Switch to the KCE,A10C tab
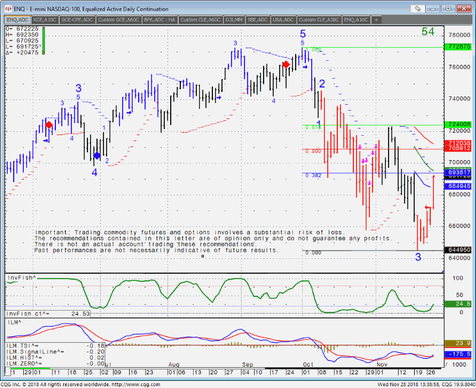This screenshot has height=388, width=476. [x=45, y=20]
